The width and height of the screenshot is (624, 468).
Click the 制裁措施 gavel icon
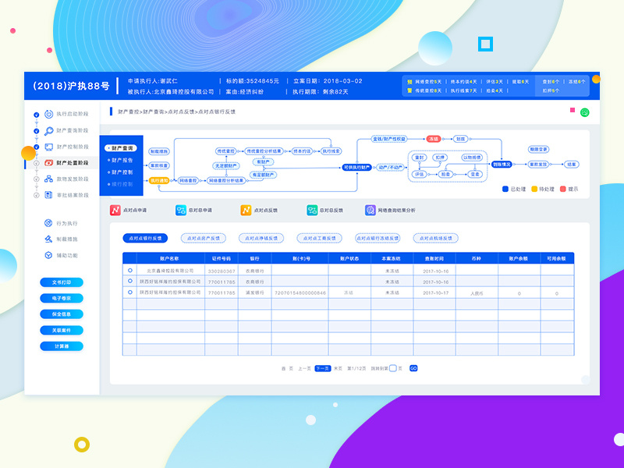(x=49, y=239)
